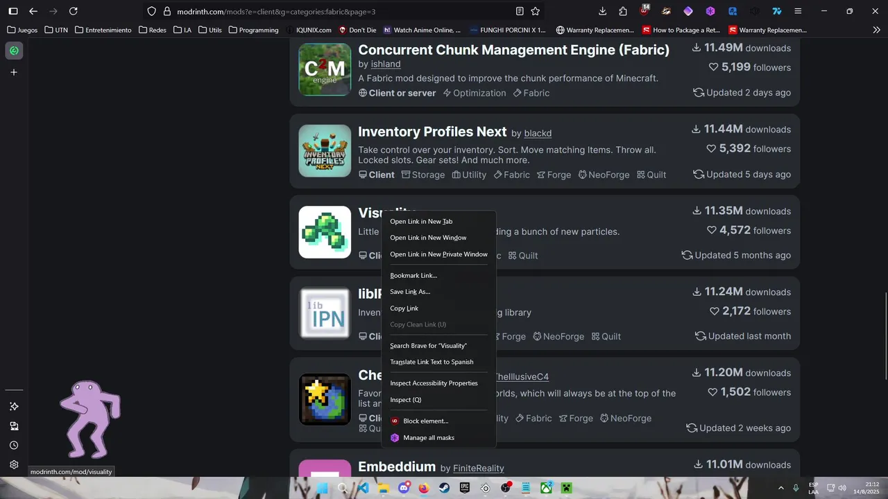Screen dimensions: 888x499
Task: Select Bookmark Link from context menu
Action: coord(438,276)
